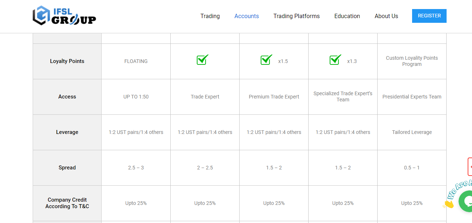This screenshot has height=223, width=472.
Task: Expand the Education menu
Action: (347, 16)
